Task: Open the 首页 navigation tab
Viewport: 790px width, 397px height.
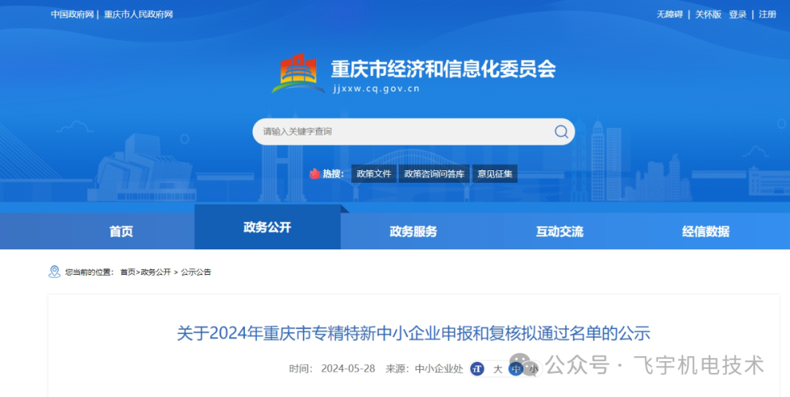Action: (x=121, y=231)
